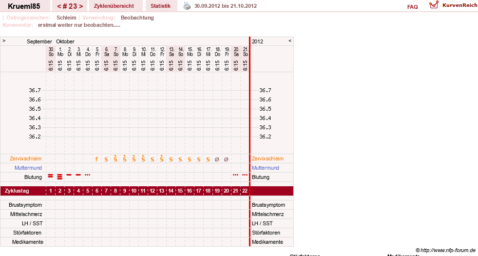Open the Statistik tab
The width and height of the screenshot is (478, 256).
tap(160, 6)
